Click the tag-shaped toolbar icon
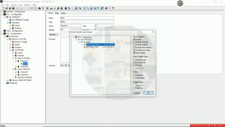 [80, 8]
